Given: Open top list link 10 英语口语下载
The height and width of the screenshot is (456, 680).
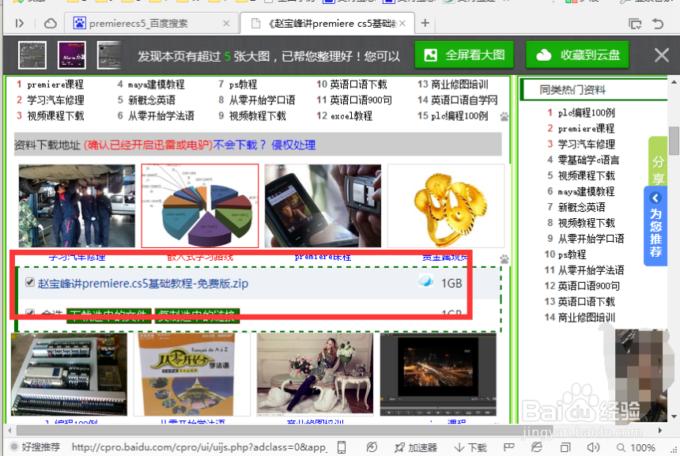Looking at the screenshot, I should pyautogui.click(x=358, y=85).
